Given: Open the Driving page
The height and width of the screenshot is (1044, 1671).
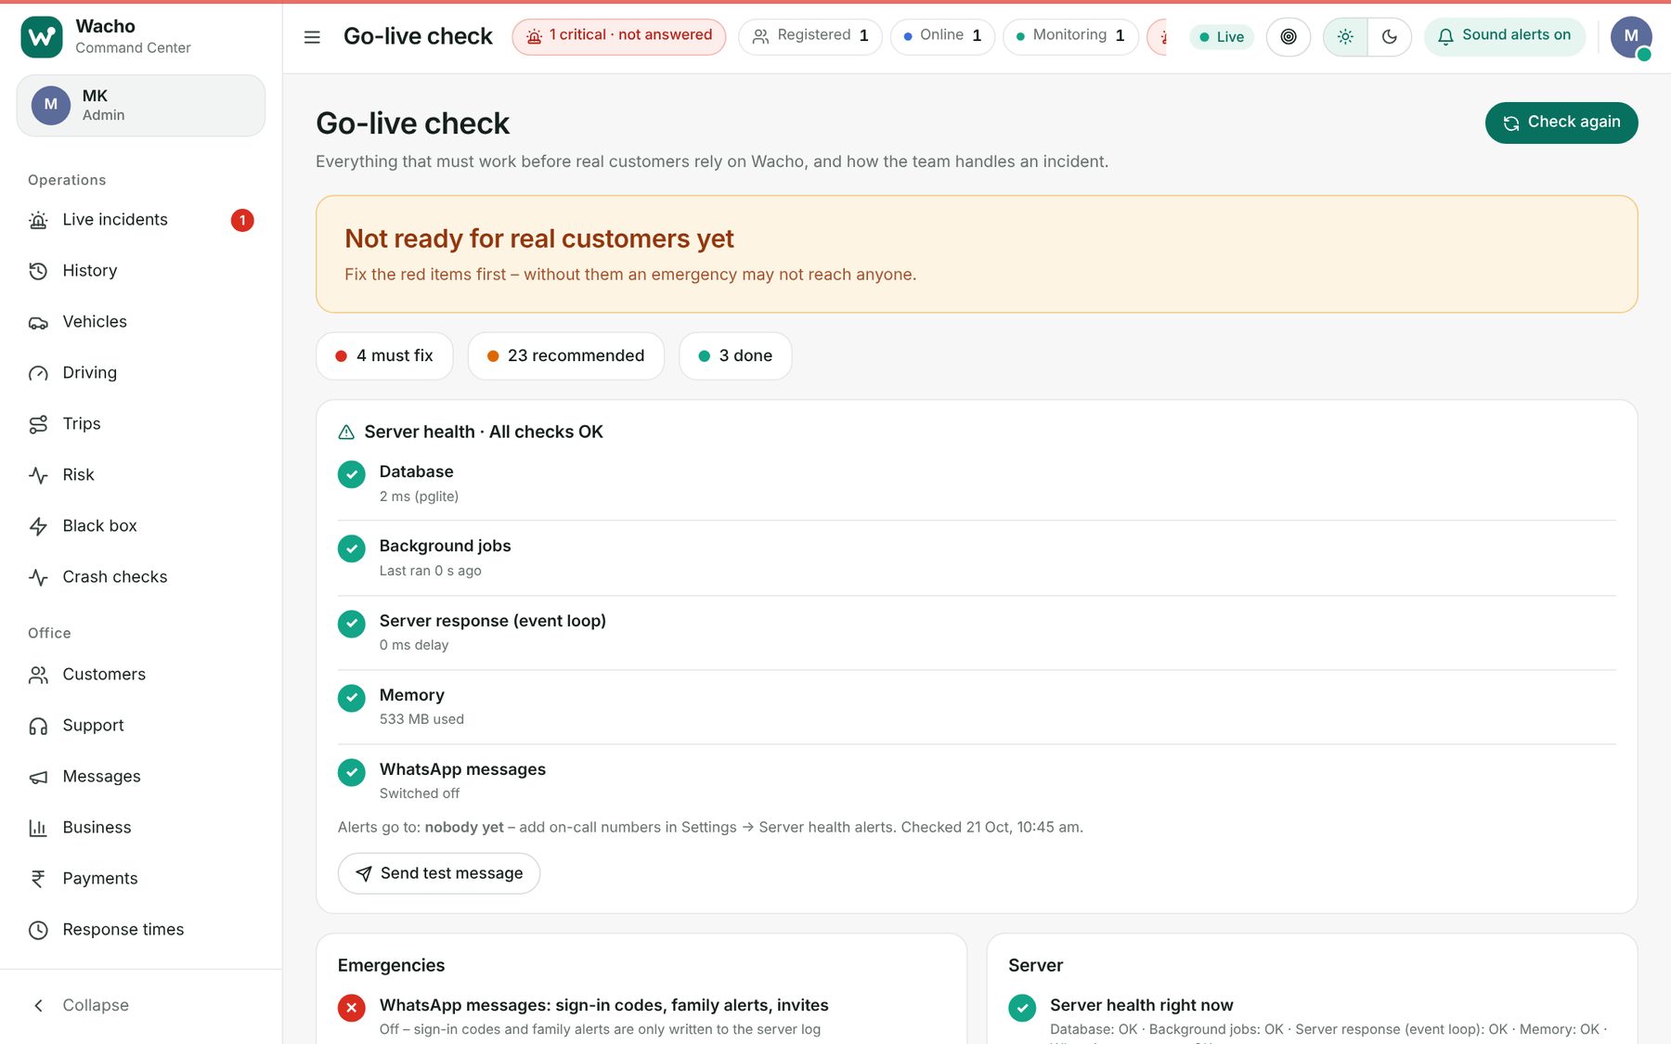Looking at the screenshot, I should (140, 373).
